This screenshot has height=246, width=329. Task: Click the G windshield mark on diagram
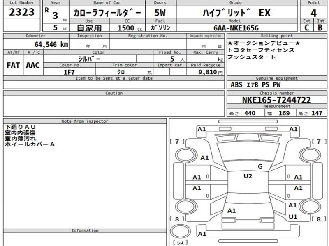click(x=260, y=166)
